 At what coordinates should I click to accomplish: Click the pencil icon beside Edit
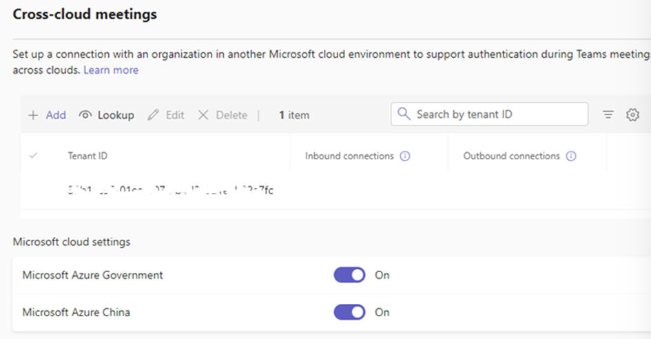(x=153, y=114)
